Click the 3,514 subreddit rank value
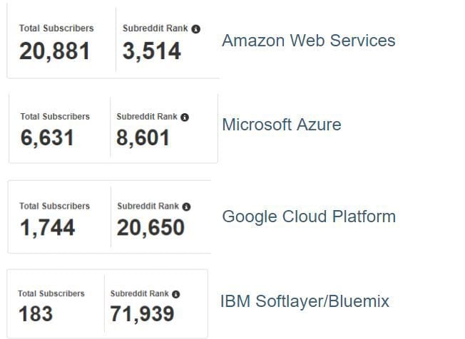The image size is (465, 339). pyautogui.click(x=151, y=51)
